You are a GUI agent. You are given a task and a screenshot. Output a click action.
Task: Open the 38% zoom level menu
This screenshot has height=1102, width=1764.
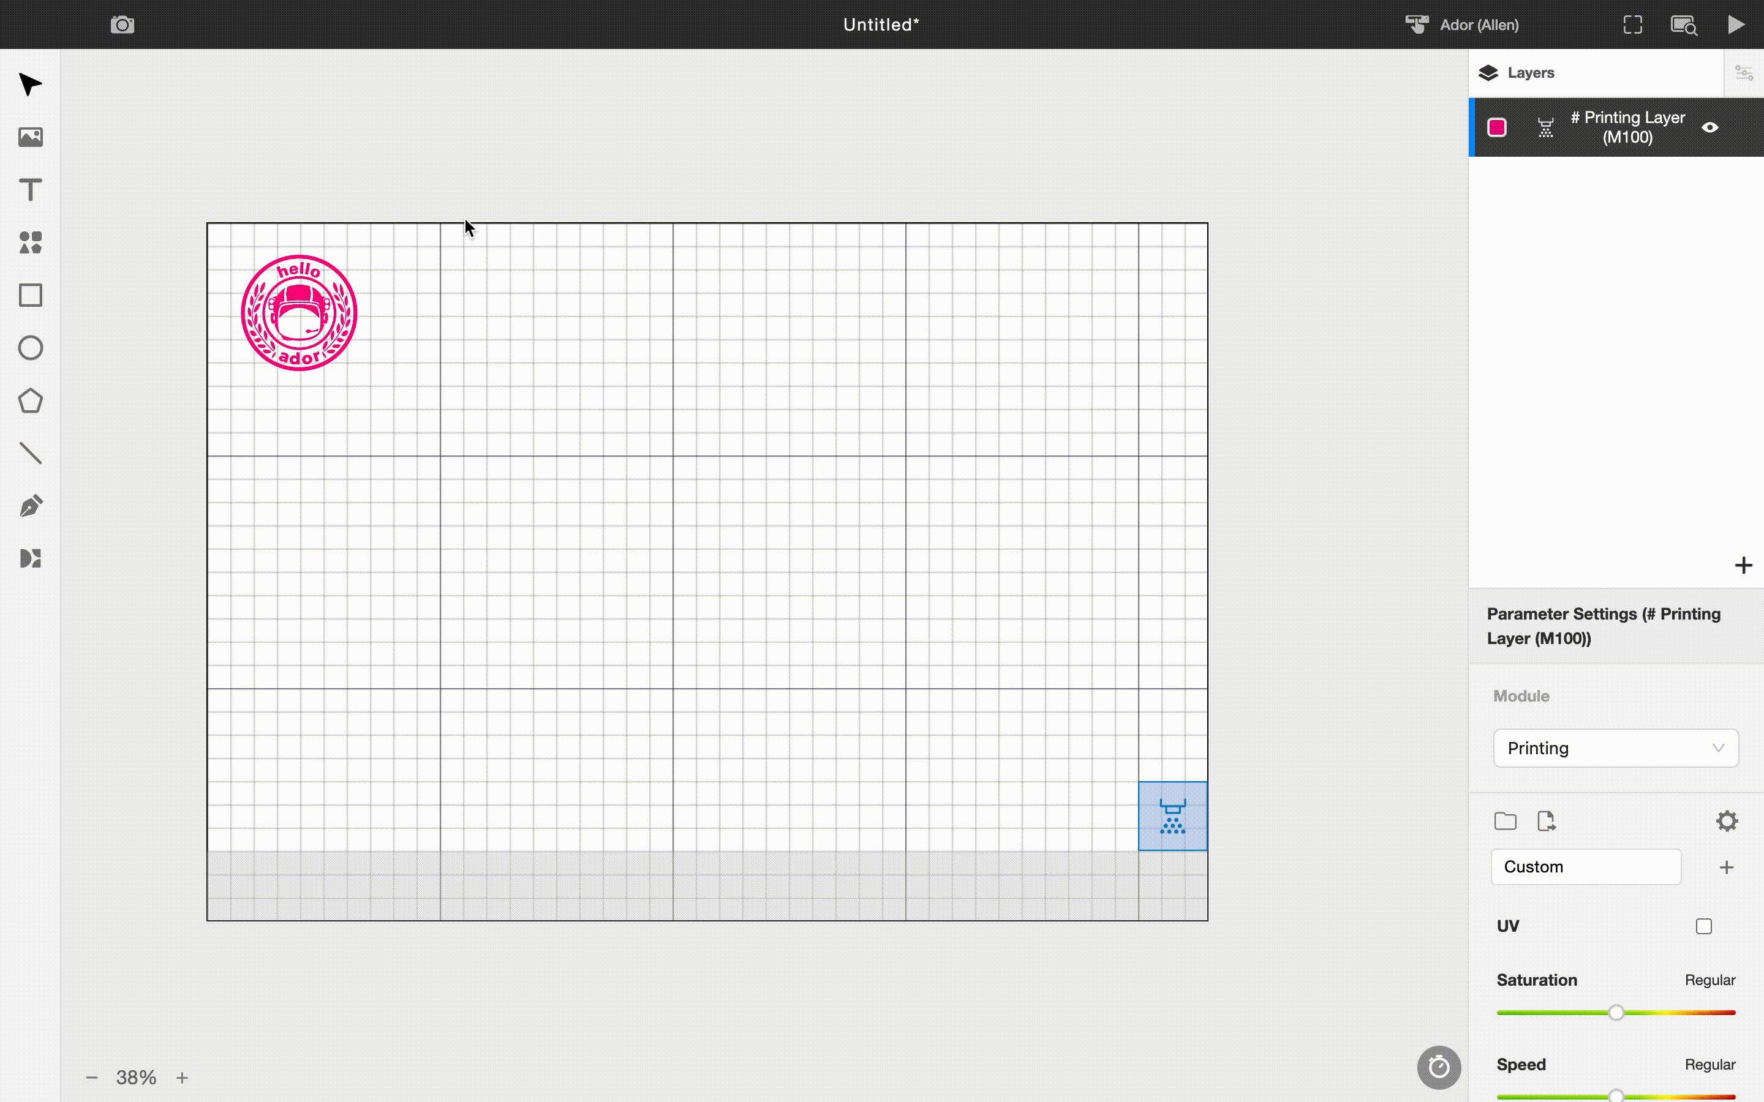tap(137, 1078)
